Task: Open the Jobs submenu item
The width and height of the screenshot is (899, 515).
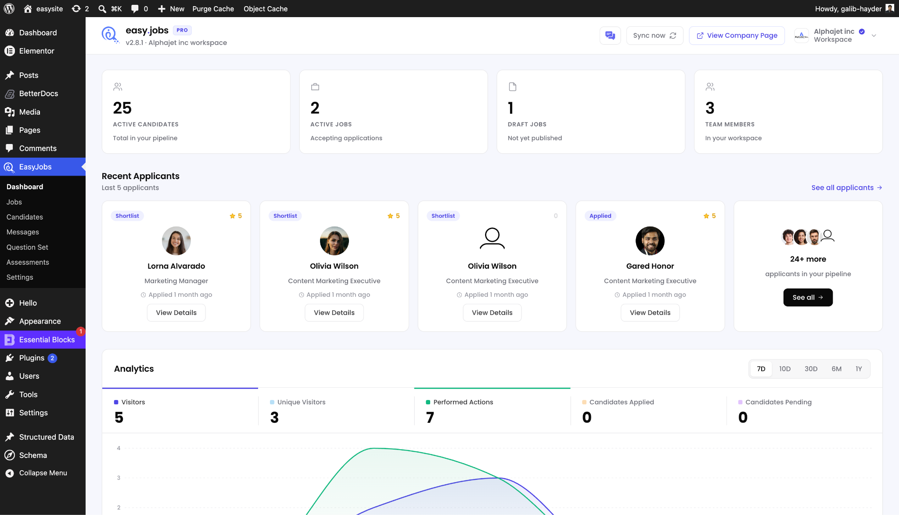Action: click(x=14, y=202)
